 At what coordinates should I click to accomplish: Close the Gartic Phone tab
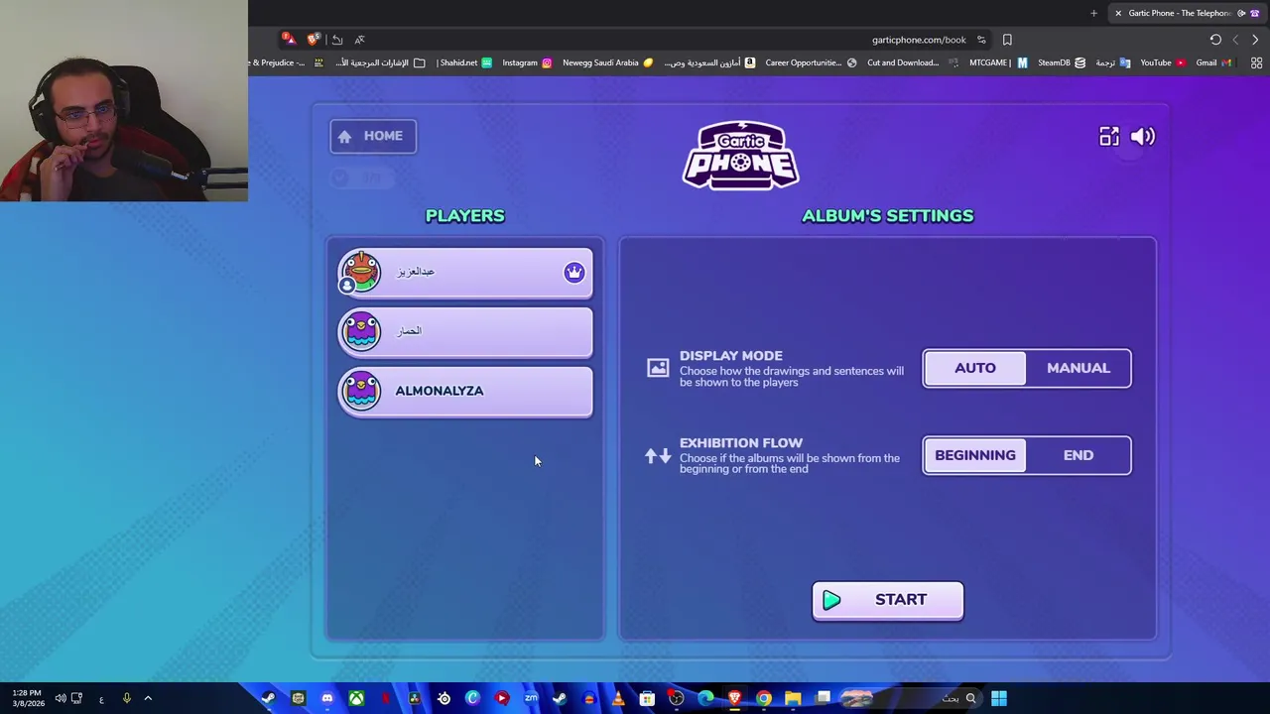1118,13
